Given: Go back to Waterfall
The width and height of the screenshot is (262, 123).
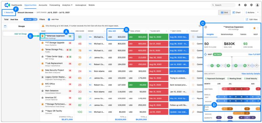Looking at the screenshot, I should 9,12.
